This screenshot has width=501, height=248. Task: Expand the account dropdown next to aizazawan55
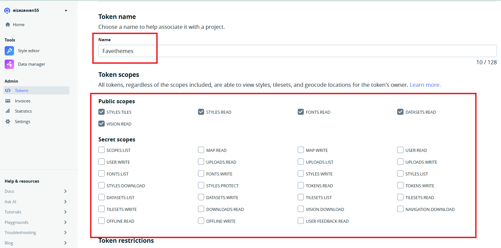click(x=66, y=10)
